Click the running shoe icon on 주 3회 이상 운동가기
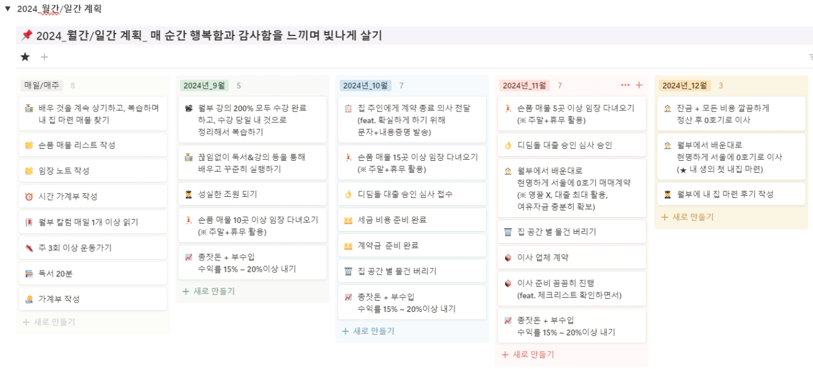813x369 pixels. click(29, 248)
